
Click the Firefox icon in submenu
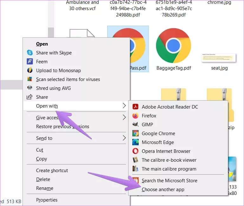coord(135,115)
